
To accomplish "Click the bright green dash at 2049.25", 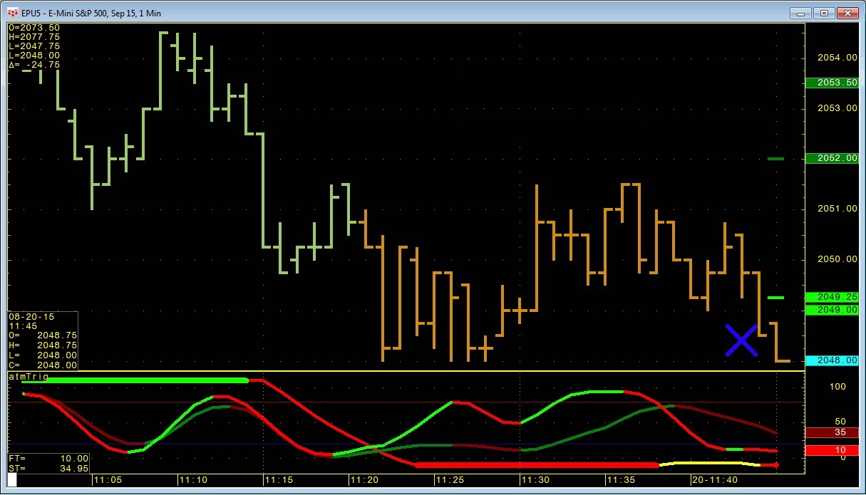I will 775,297.
